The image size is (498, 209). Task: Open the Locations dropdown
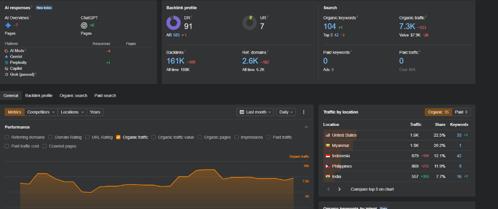coord(73,112)
